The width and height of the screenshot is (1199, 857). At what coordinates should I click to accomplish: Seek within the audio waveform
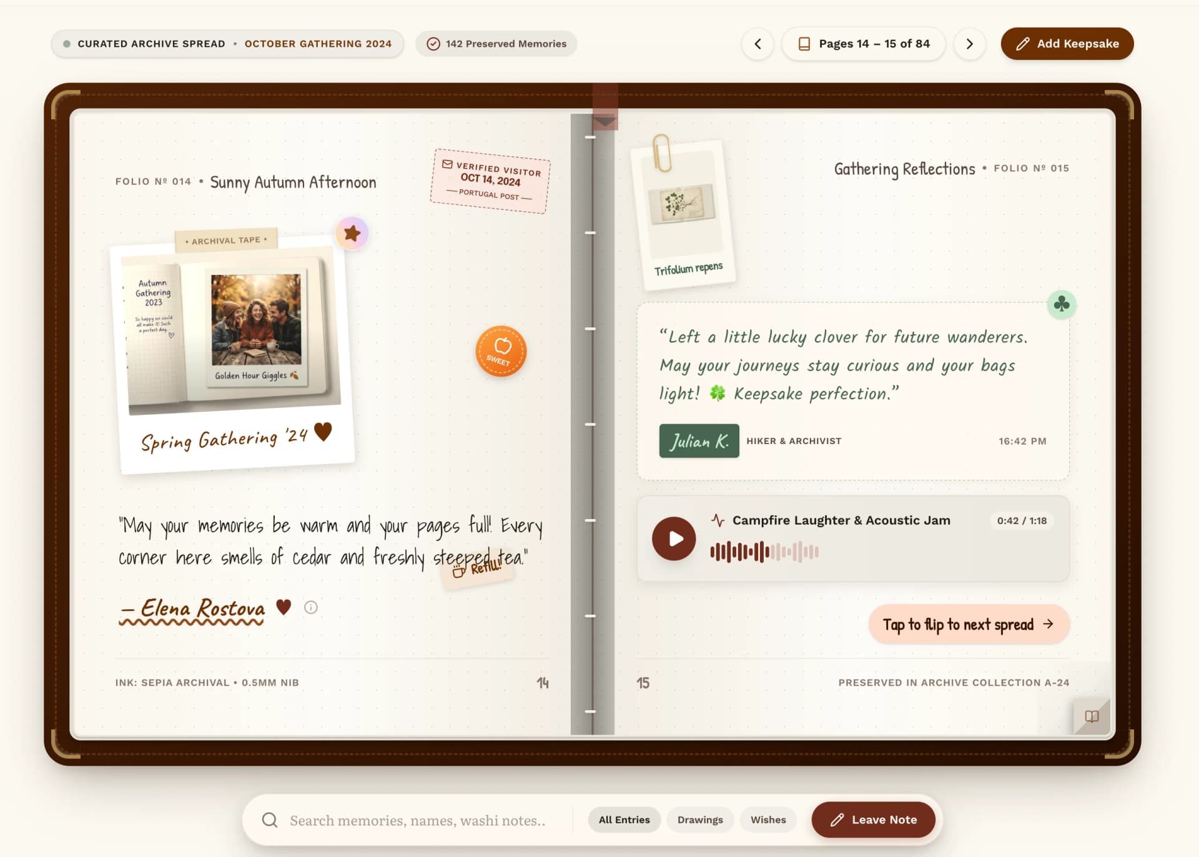coord(764,552)
